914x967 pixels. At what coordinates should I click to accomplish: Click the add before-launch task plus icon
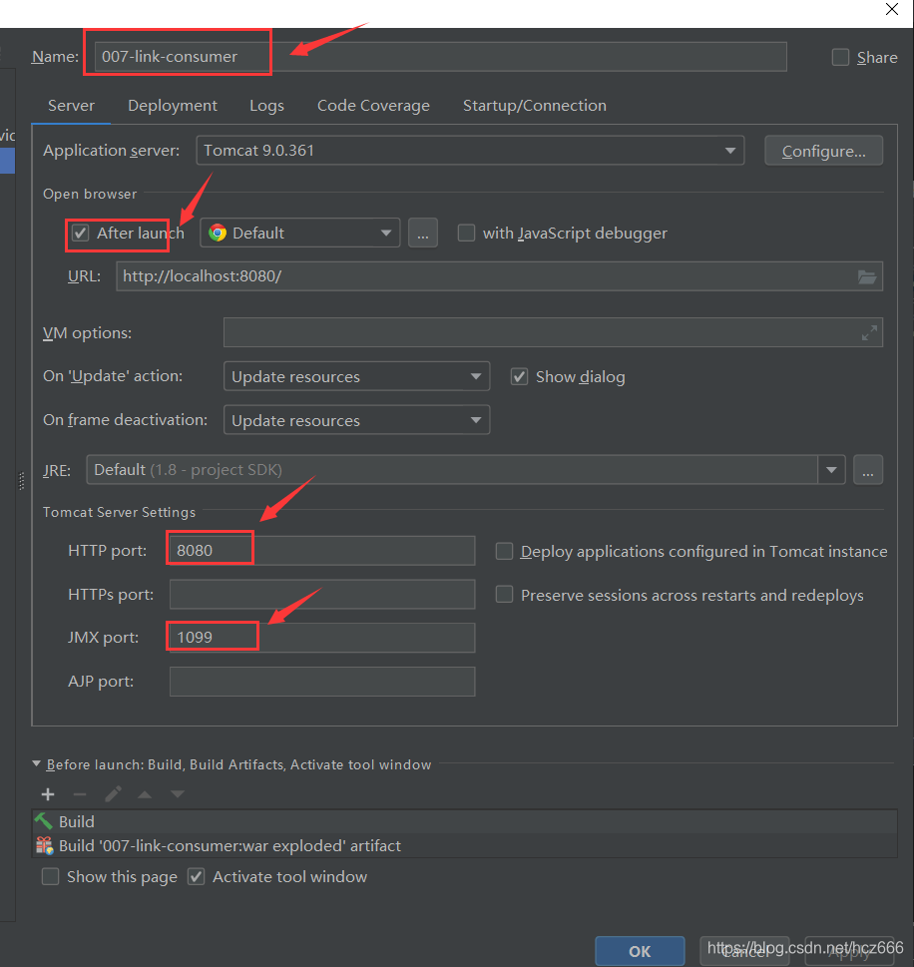pos(48,794)
